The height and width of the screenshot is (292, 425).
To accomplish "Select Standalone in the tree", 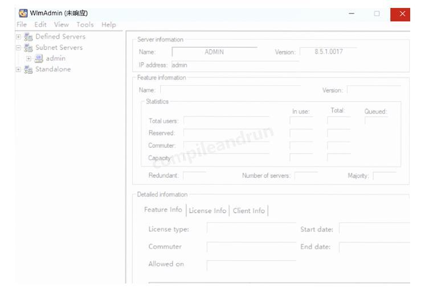I will pyautogui.click(x=53, y=69).
